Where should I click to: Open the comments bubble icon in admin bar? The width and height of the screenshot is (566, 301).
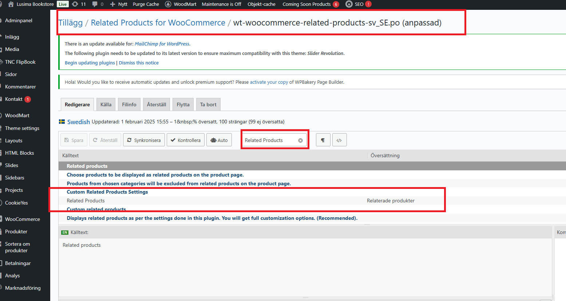[x=95, y=4]
